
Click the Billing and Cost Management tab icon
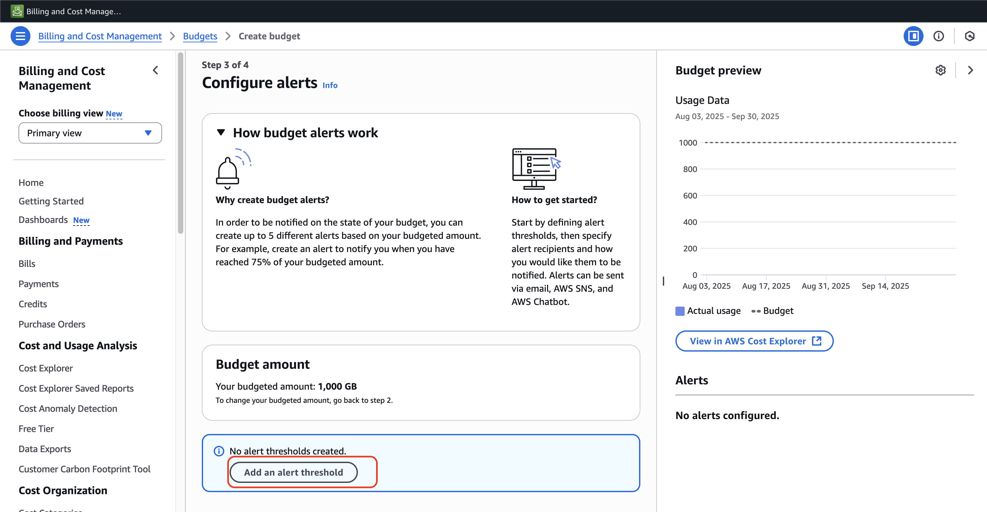(x=17, y=11)
